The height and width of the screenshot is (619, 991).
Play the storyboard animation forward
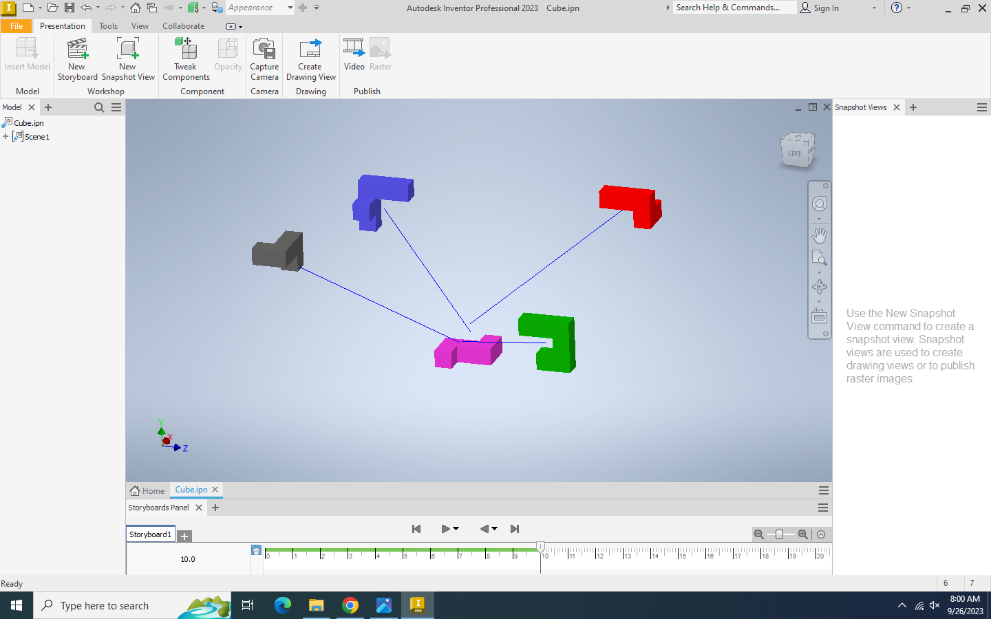[x=445, y=529]
